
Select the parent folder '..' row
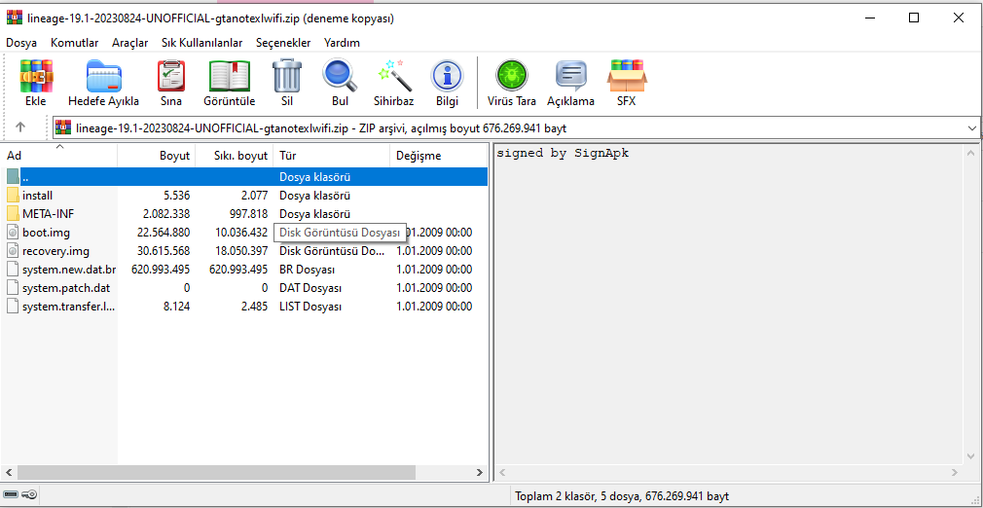245,177
